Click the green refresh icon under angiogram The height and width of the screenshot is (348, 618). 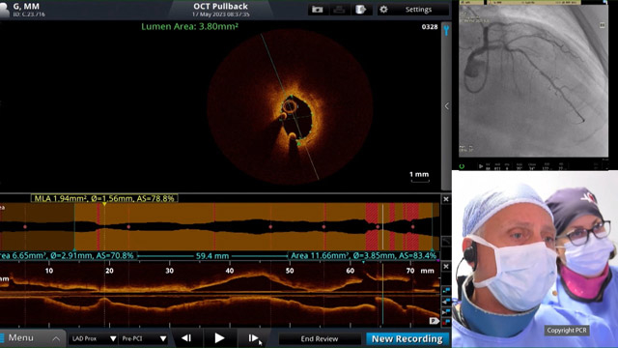[x=462, y=166]
